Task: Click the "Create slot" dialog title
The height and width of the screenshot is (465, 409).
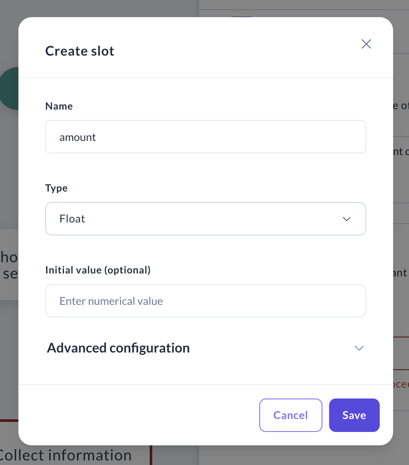Action: [x=80, y=51]
